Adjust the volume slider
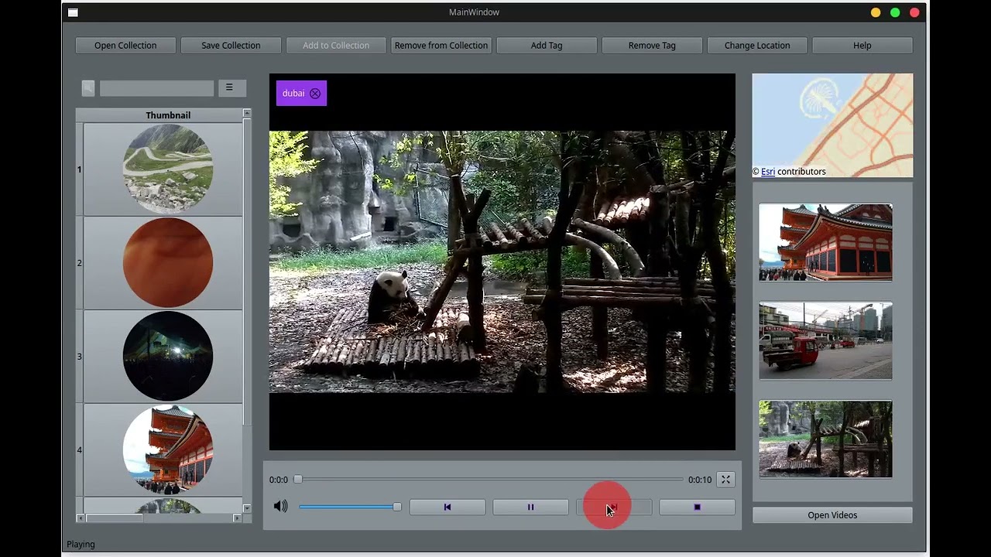 [x=350, y=507]
